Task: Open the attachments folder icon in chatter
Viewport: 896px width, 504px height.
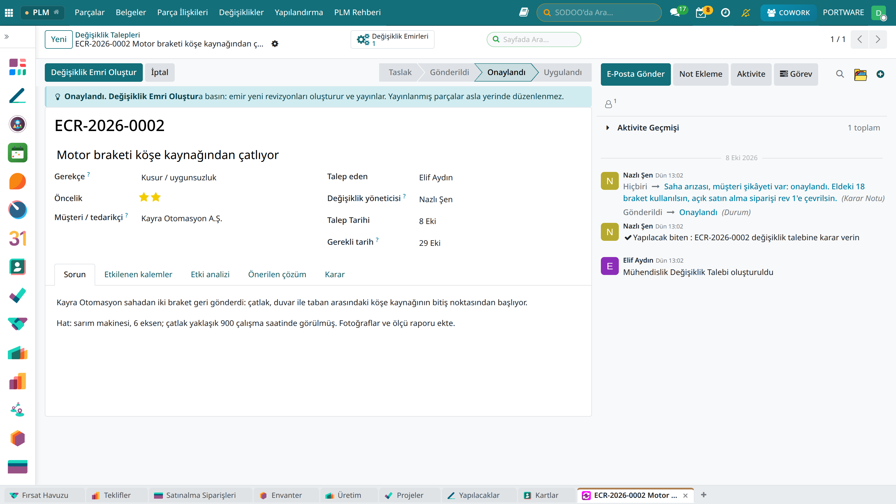Action: coord(860,74)
